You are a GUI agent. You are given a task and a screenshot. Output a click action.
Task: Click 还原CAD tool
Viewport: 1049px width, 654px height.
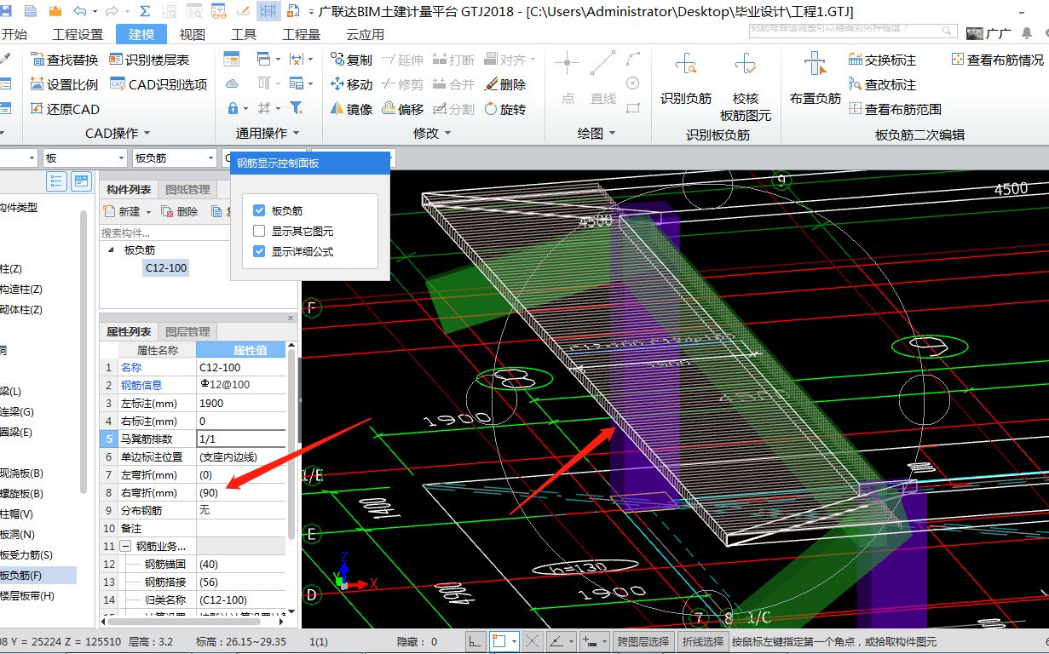[x=65, y=109]
